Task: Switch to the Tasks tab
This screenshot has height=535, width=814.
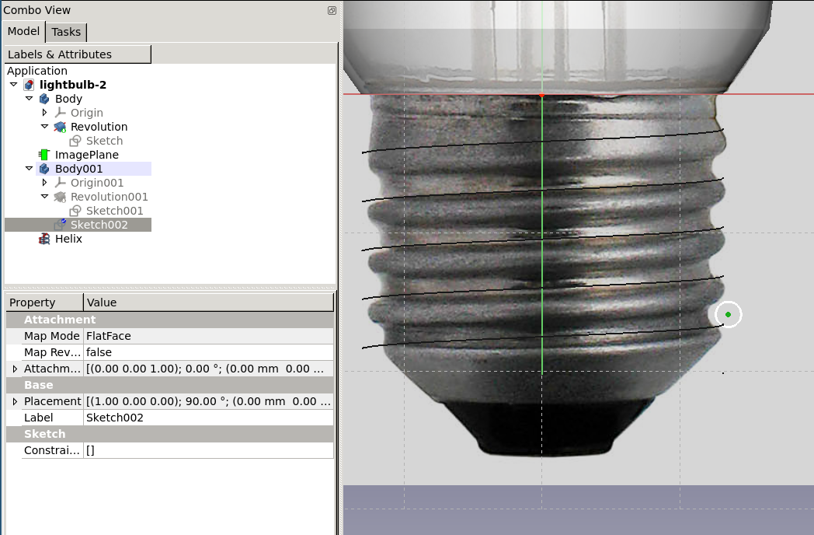Action: (x=66, y=32)
